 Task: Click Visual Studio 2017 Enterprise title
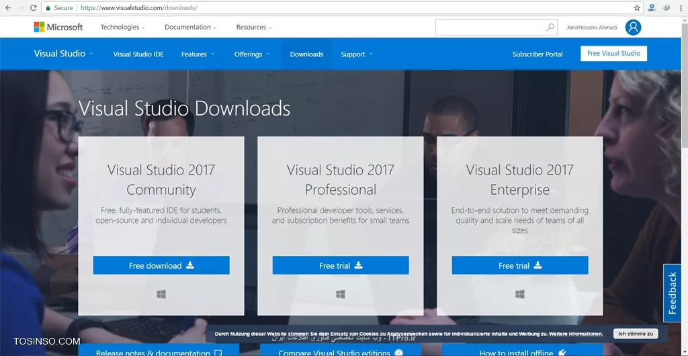520,179
